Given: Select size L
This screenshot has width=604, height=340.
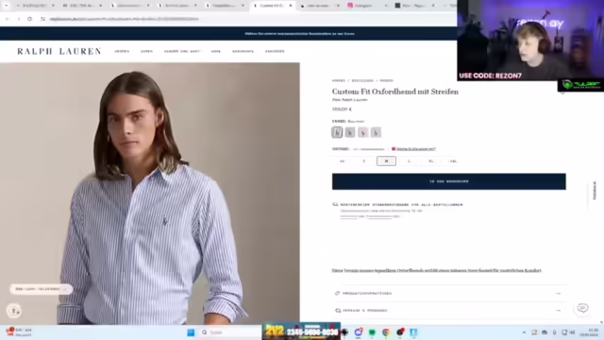Looking at the screenshot, I should pos(409,161).
